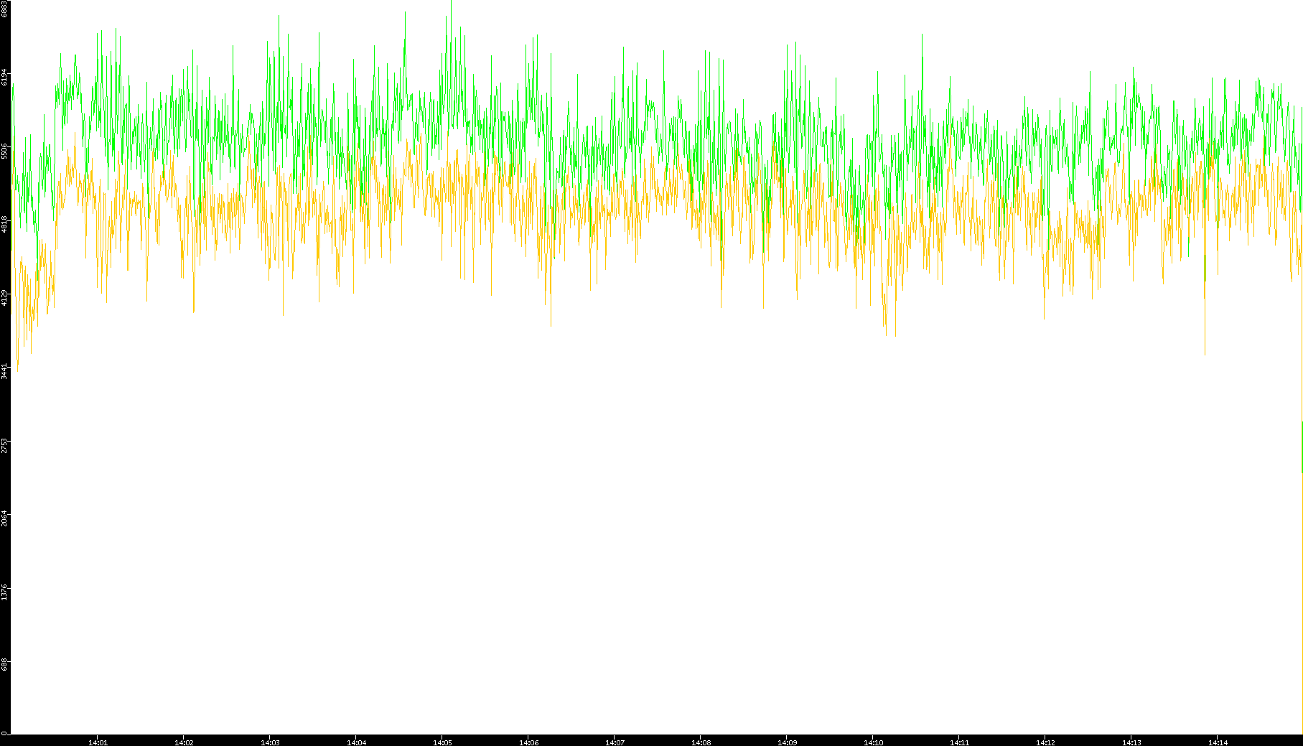
Task: Click the 6883 value on y-axis
Action: pyautogui.click(x=5, y=9)
